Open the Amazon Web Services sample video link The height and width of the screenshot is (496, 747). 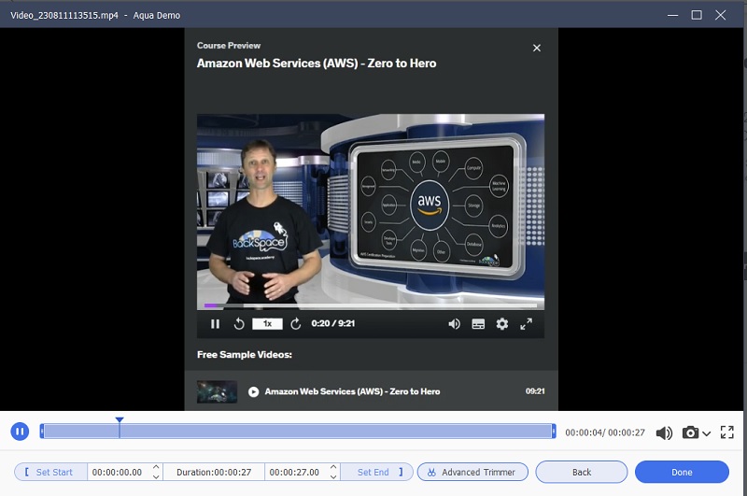[x=352, y=391]
